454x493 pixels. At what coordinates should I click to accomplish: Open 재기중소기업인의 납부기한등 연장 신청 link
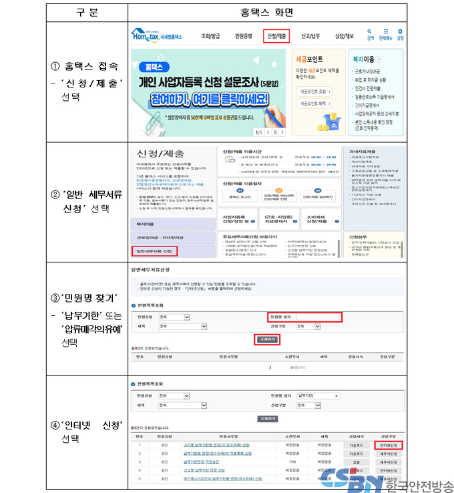click(223, 479)
